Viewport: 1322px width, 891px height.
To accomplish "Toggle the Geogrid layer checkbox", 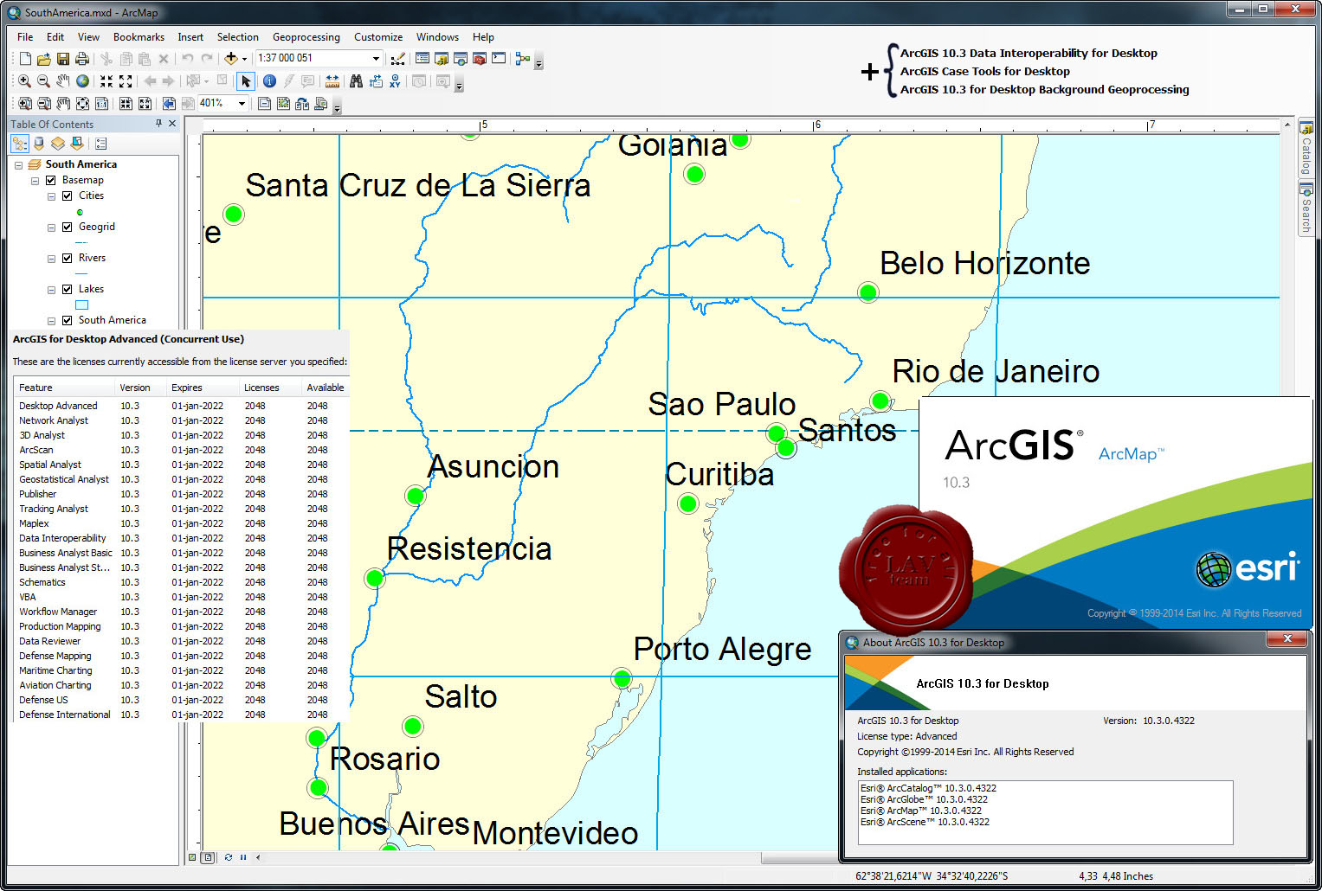I will point(67,227).
